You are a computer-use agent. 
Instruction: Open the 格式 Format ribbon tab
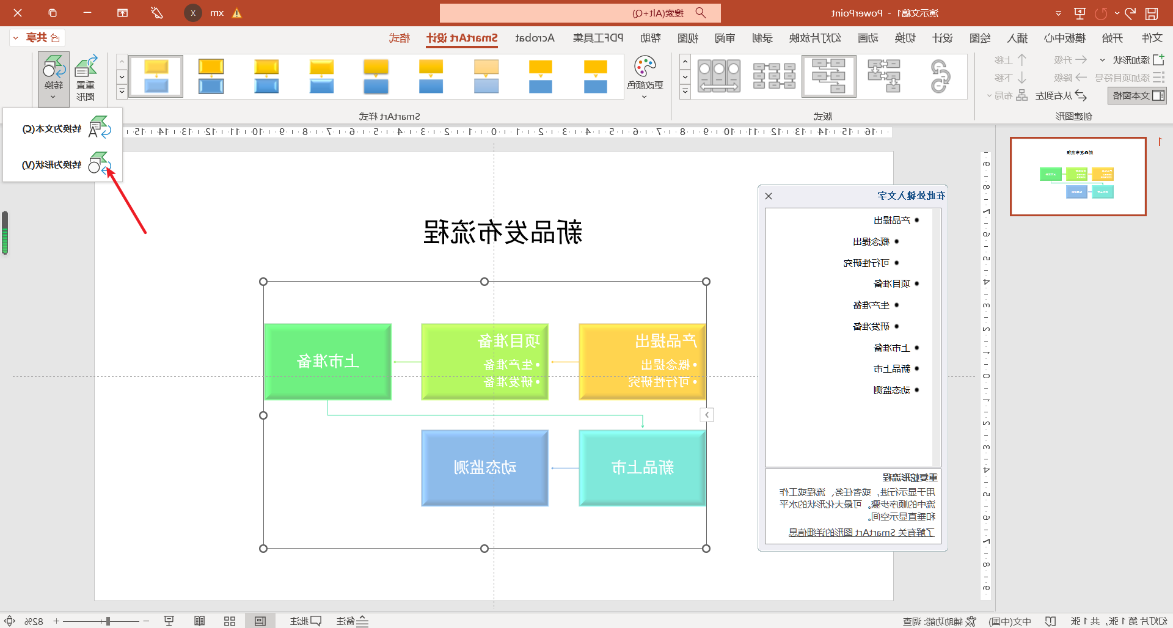(x=400, y=38)
